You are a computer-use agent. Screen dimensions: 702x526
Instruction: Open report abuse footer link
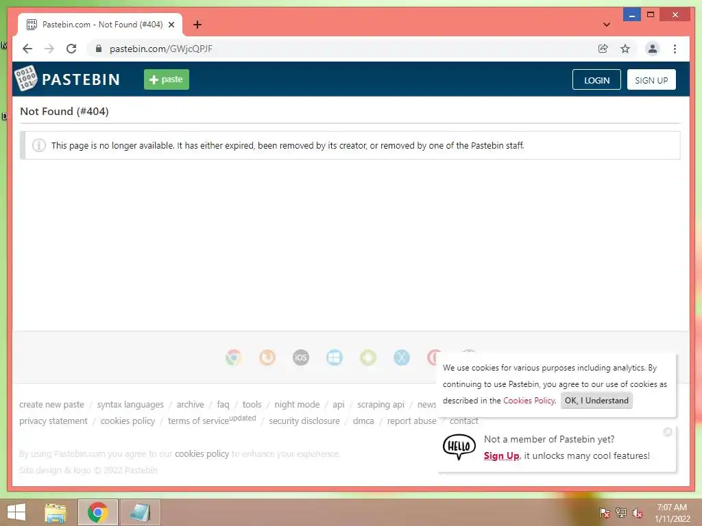tap(411, 421)
